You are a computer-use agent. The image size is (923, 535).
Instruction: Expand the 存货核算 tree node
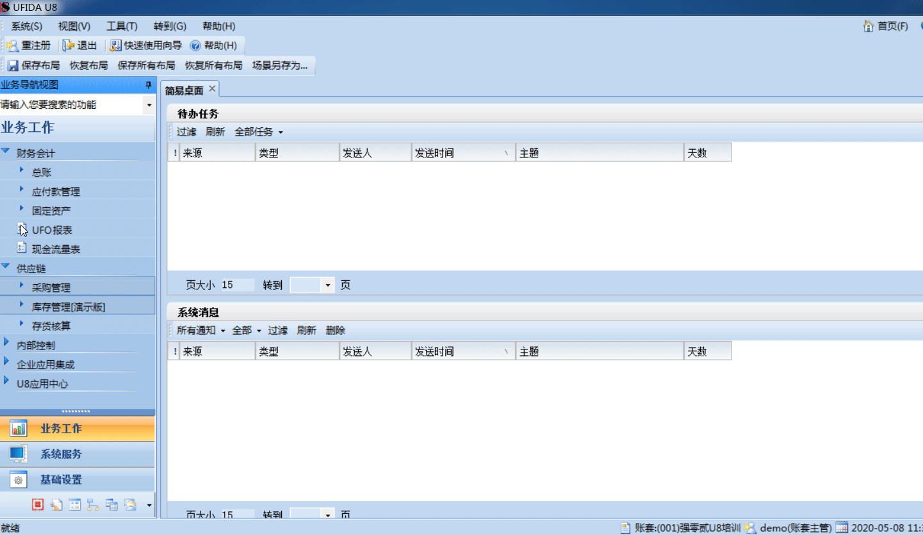click(21, 324)
